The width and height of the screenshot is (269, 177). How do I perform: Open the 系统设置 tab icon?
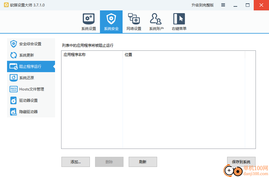[x=89, y=22]
